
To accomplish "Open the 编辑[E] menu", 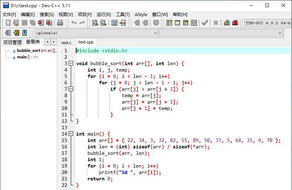I will [28, 15].
